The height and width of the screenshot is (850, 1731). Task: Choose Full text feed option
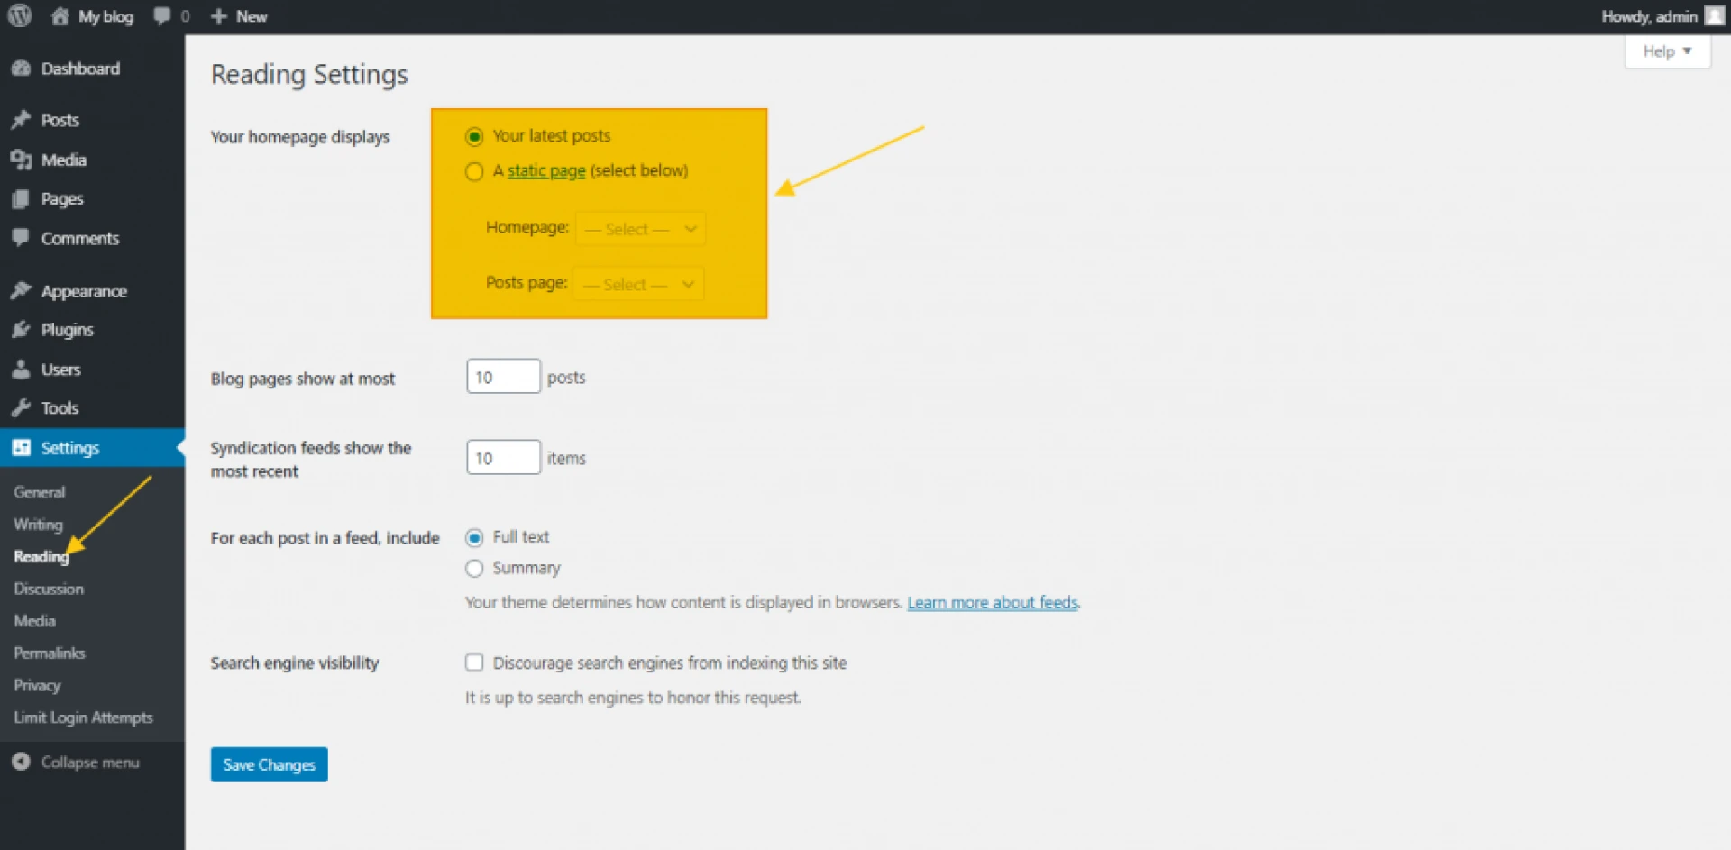(474, 537)
